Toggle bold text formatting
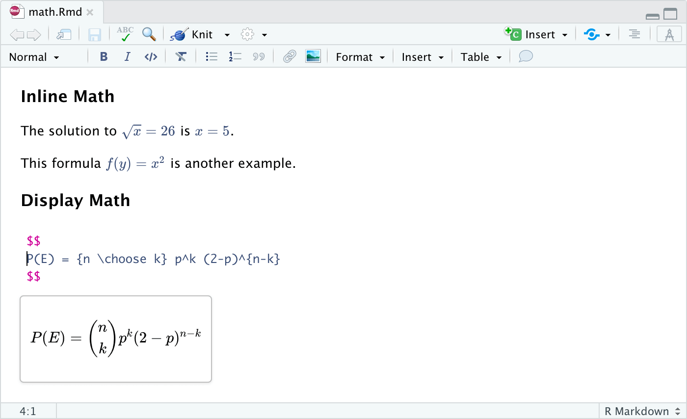 104,56
